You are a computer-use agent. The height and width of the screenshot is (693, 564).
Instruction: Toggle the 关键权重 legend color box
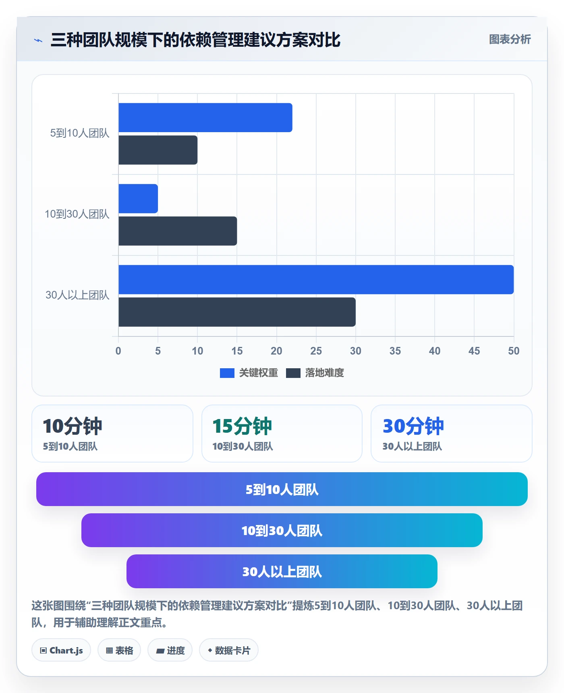227,373
